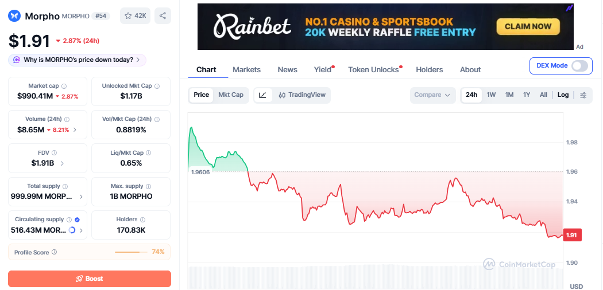Click the verified badge next to Circulating supply
Viewport: 603px width, 290px height.
[x=77, y=220]
